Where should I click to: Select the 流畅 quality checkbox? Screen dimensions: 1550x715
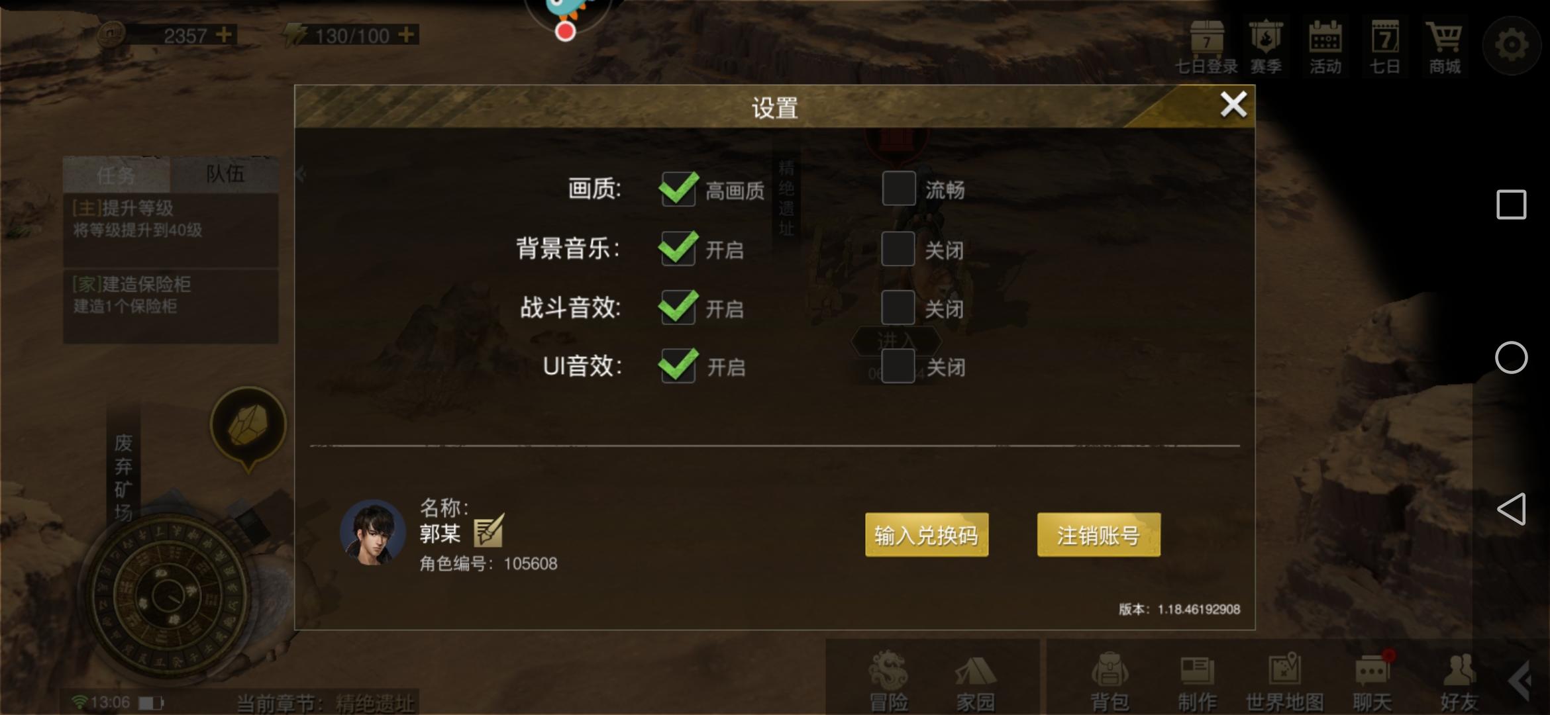point(899,189)
